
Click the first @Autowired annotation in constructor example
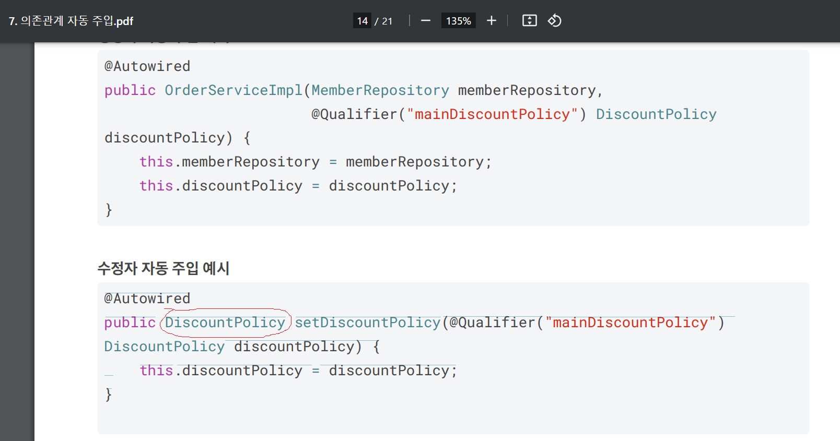point(147,66)
